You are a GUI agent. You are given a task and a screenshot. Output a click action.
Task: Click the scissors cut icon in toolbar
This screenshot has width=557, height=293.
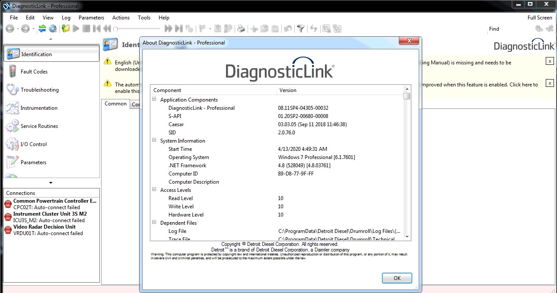click(254, 29)
